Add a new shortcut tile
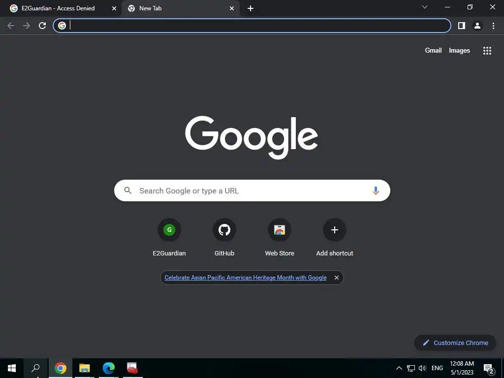The width and height of the screenshot is (504, 378). click(x=335, y=237)
